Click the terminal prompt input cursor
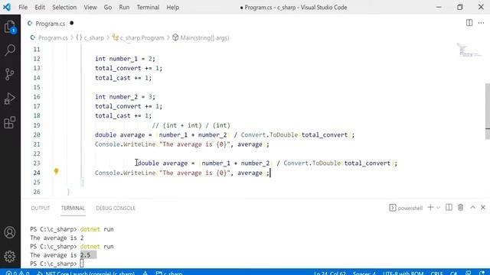This screenshot has width=490, height=275. [x=82, y=264]
